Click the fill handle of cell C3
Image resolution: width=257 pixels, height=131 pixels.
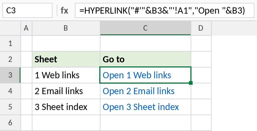tap(191, 83)
